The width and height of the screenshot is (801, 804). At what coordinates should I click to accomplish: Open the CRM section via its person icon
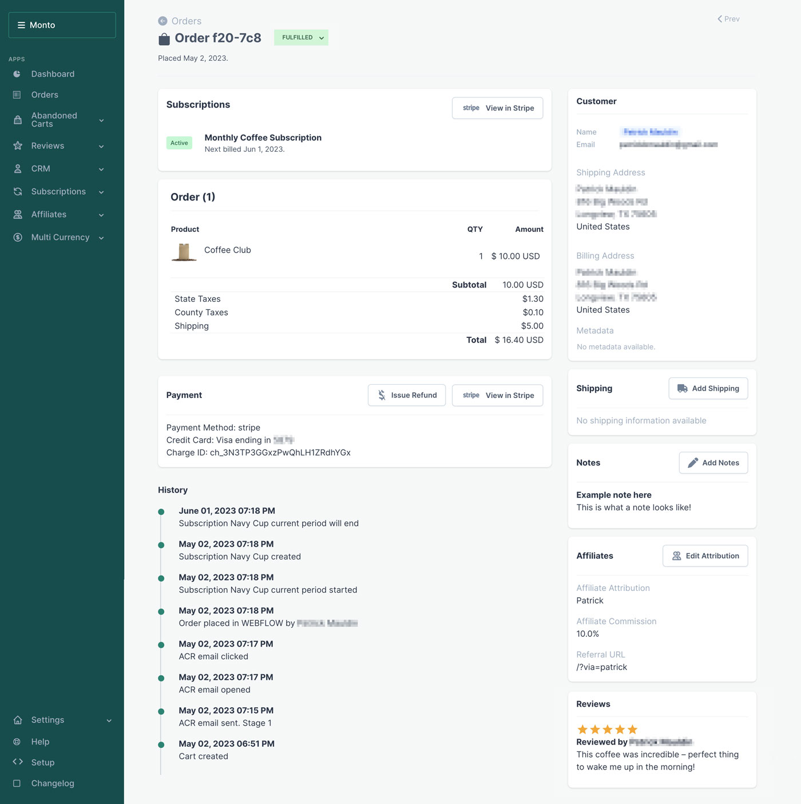pos(18,168)
